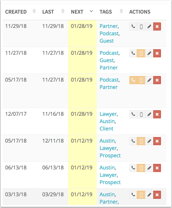This screenshot has width=172, height=208.
Task: Sort by Last column arrows
Action: pyautogui.click(x=63, y=11)
